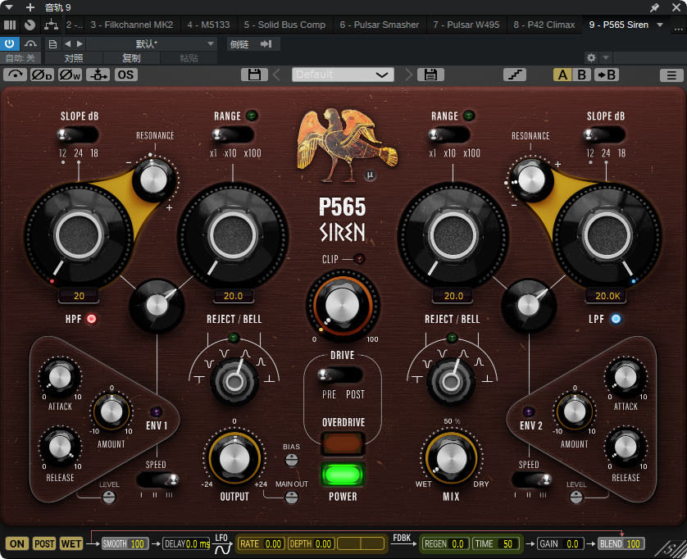Image resolution: width=687 pixels, height=559 pixels.
Task: Open the plugin routing editor icon
Action: click(51, 25)
